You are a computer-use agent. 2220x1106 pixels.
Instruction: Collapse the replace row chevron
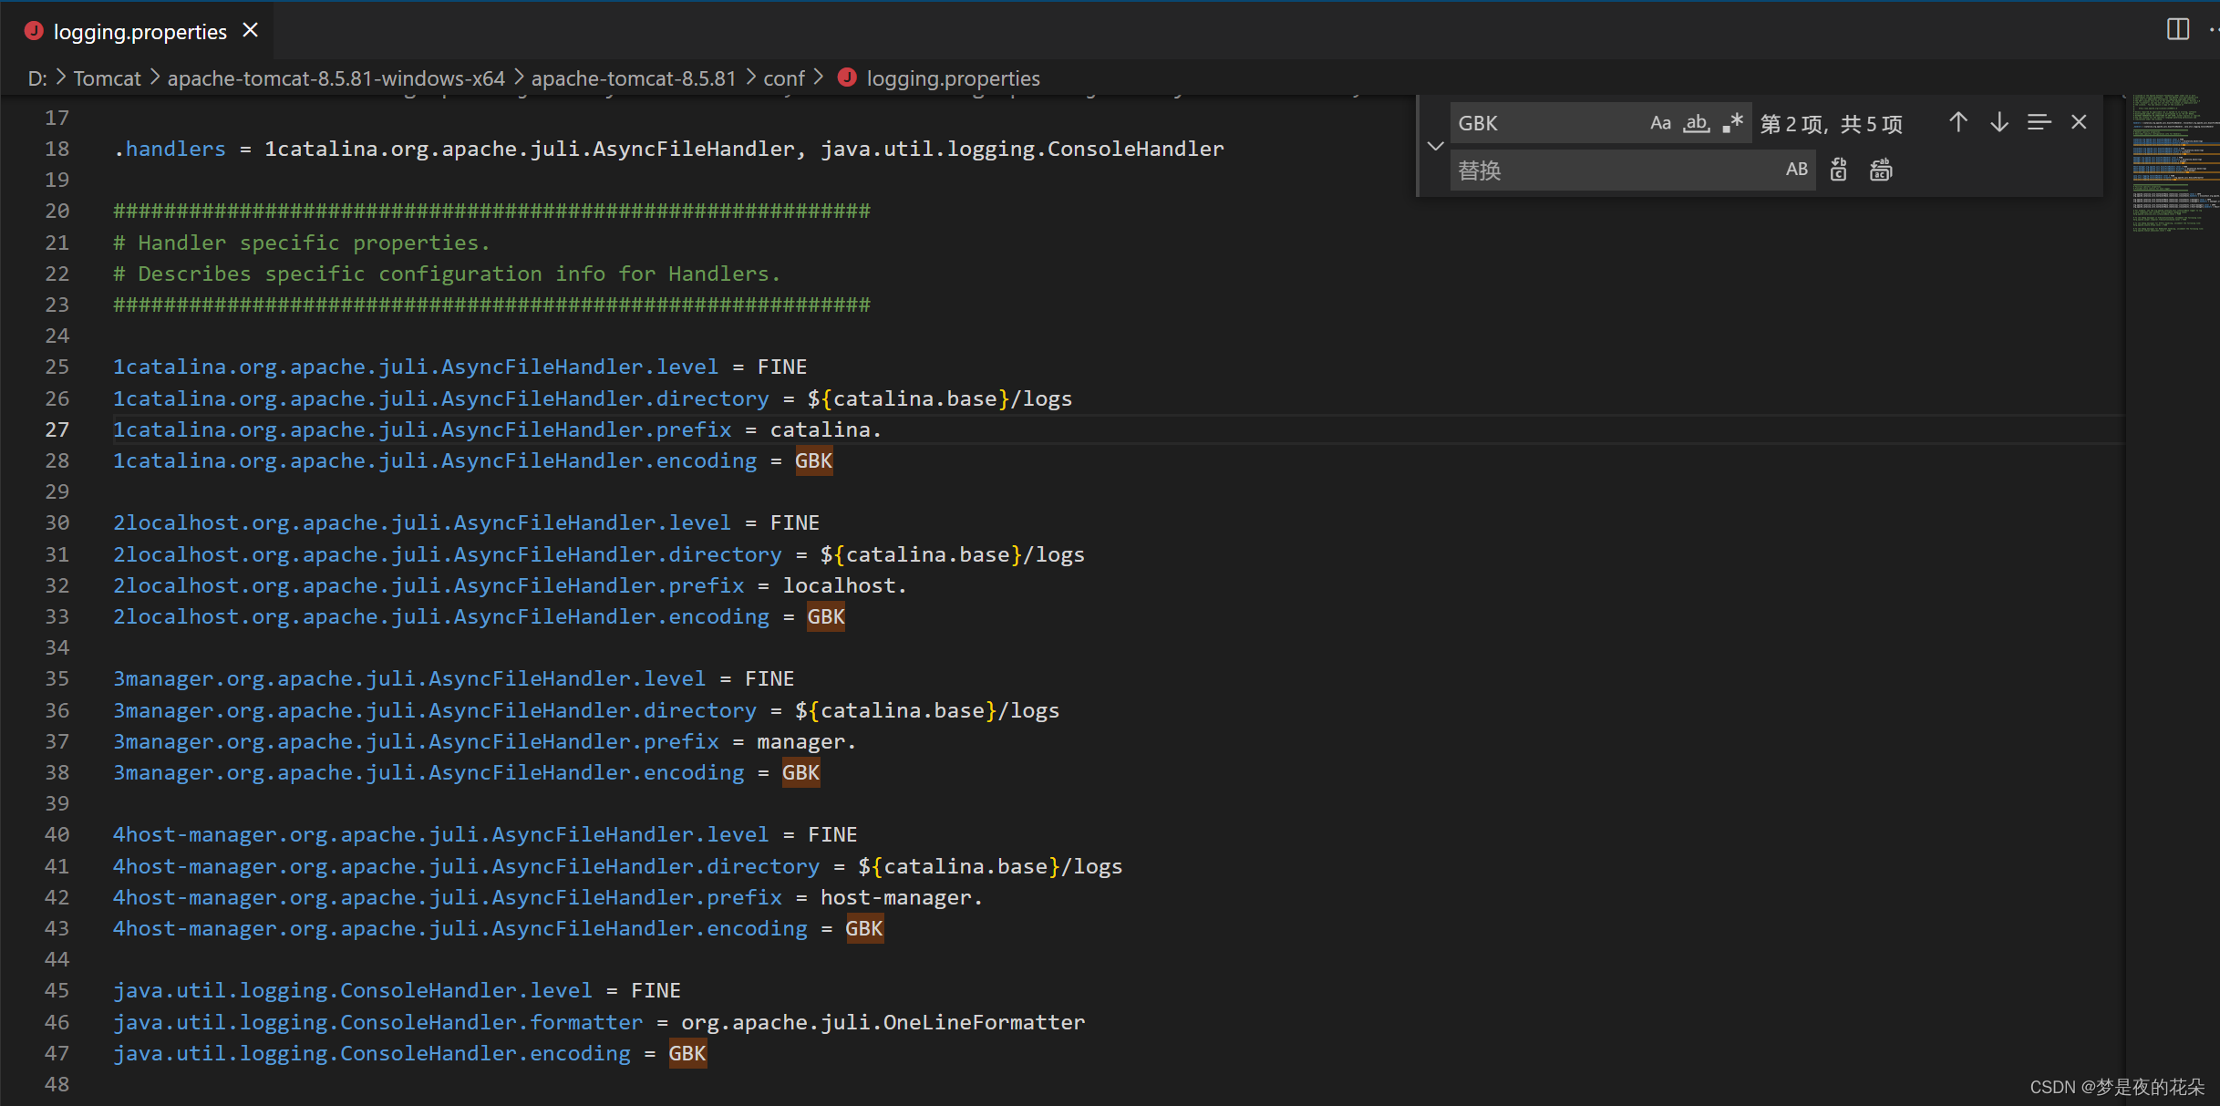1435,146
